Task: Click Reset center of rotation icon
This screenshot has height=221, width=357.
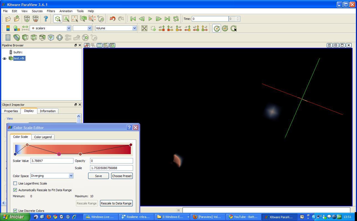Action: pyautogui.click(x=225, y=28)
